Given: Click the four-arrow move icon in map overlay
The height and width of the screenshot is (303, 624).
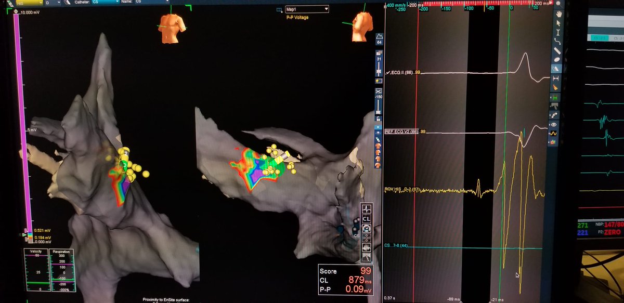Looking at the screenshot, I should 367,238.
